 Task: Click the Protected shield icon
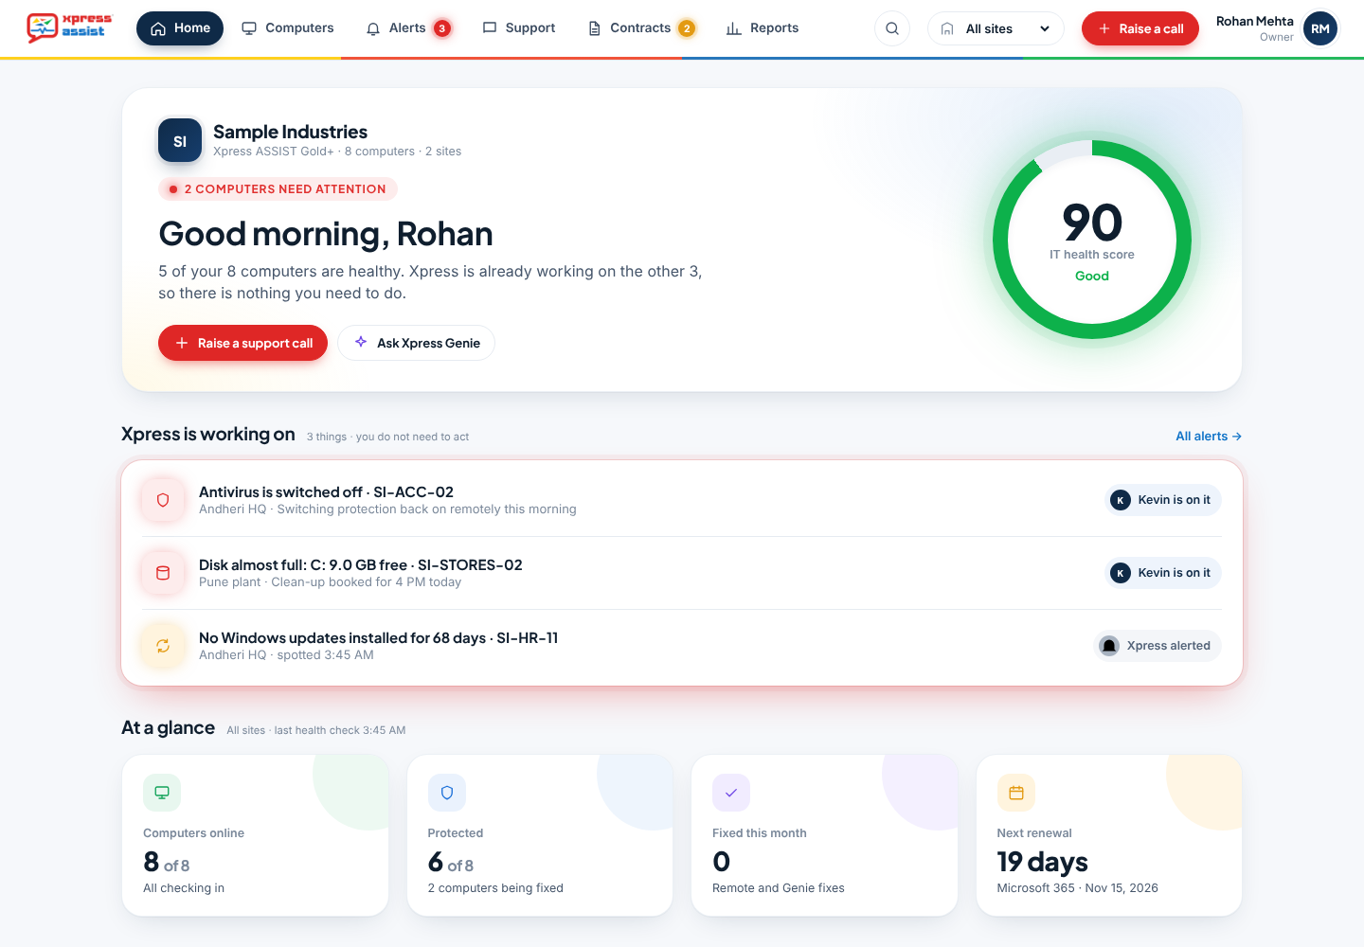tap(447, 793)
